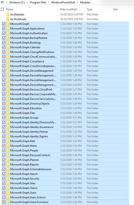Screen dimensions: 134x205
Task: Uncheck the Microsoft.Graph.Users.Functions checkbox
Action: click(4, 202)
